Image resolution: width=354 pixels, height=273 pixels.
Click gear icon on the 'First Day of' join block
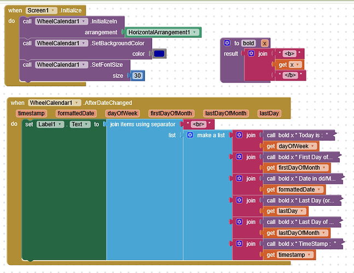click(238, 157)
